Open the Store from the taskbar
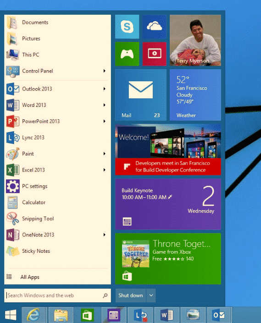This screenshot has width=261, height=323. [x=87, y=315]
